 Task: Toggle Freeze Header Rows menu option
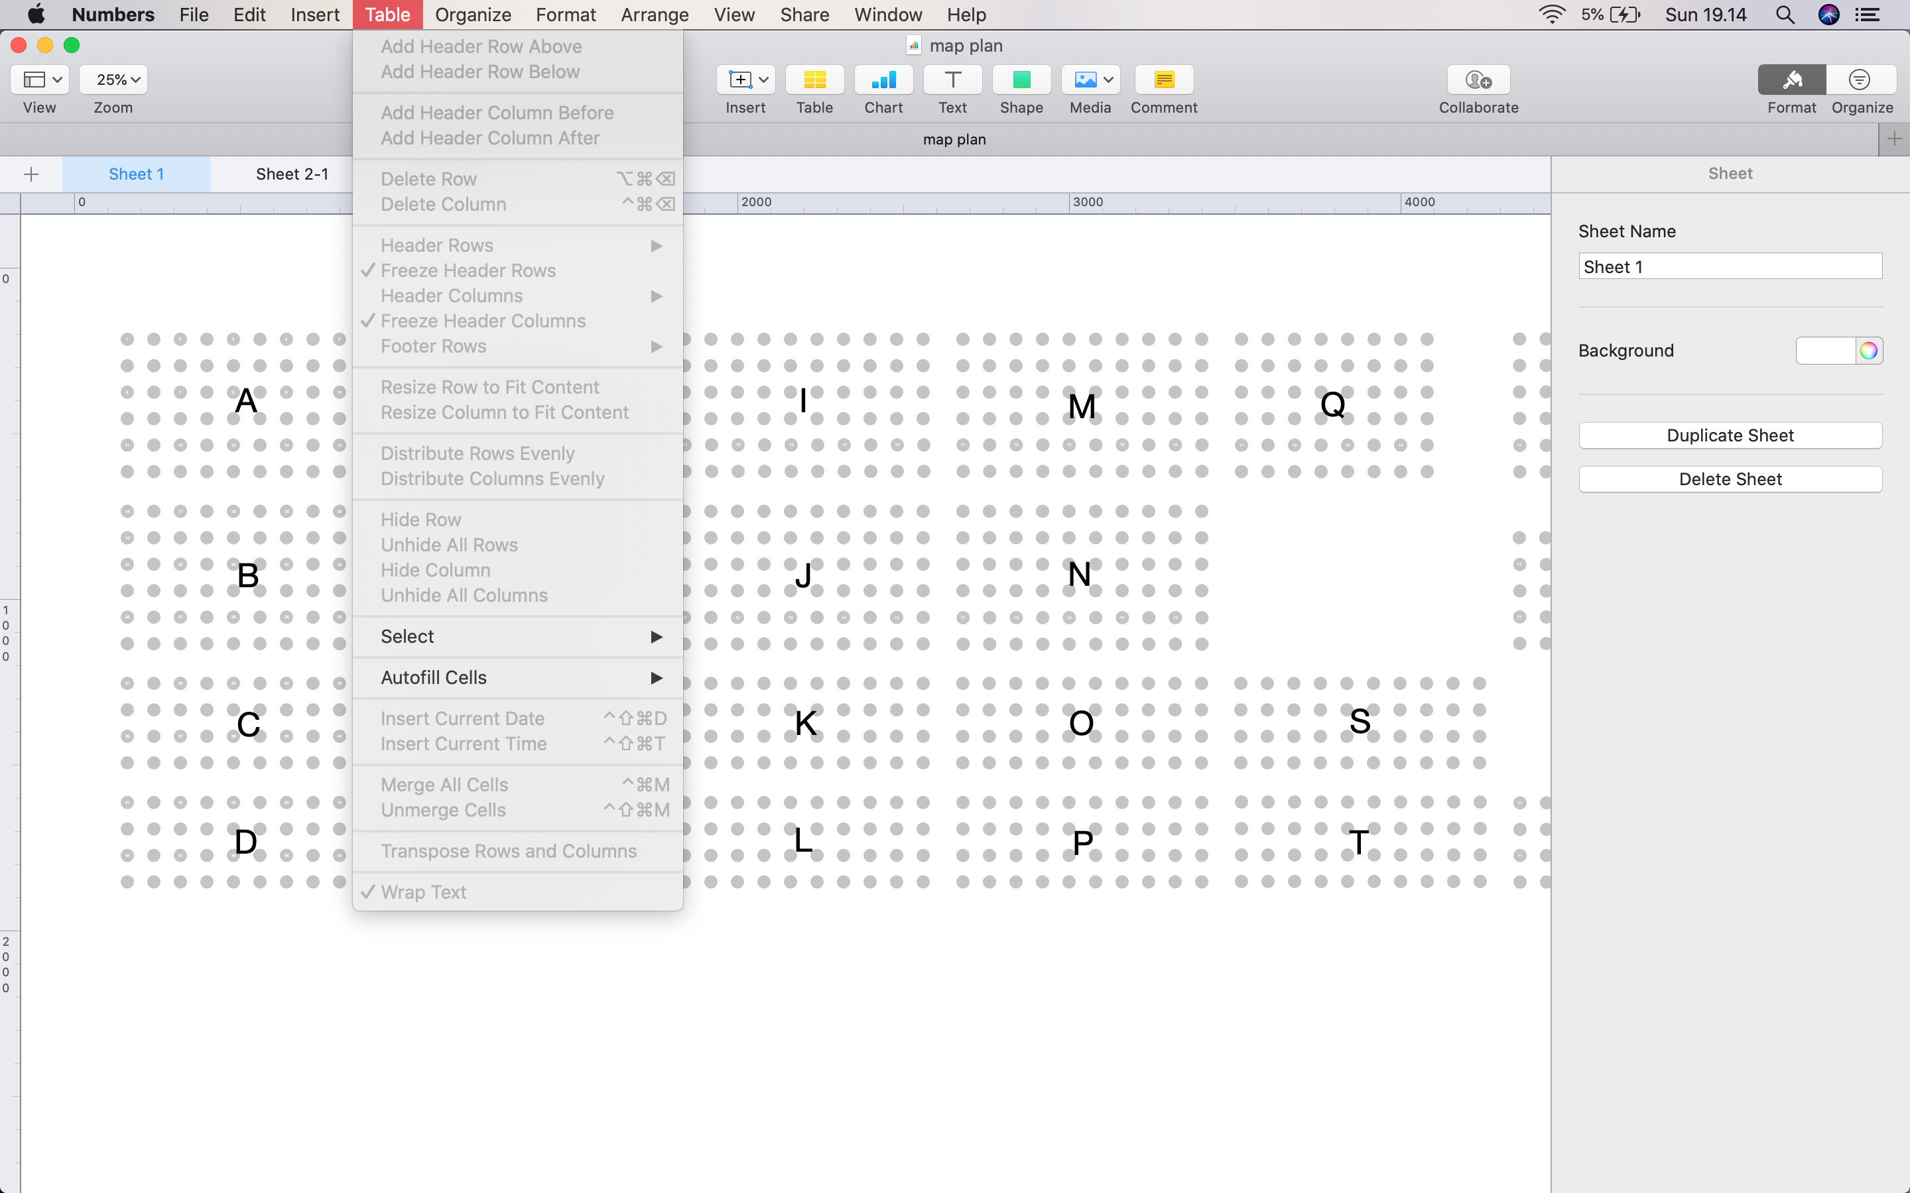(468, 270)
